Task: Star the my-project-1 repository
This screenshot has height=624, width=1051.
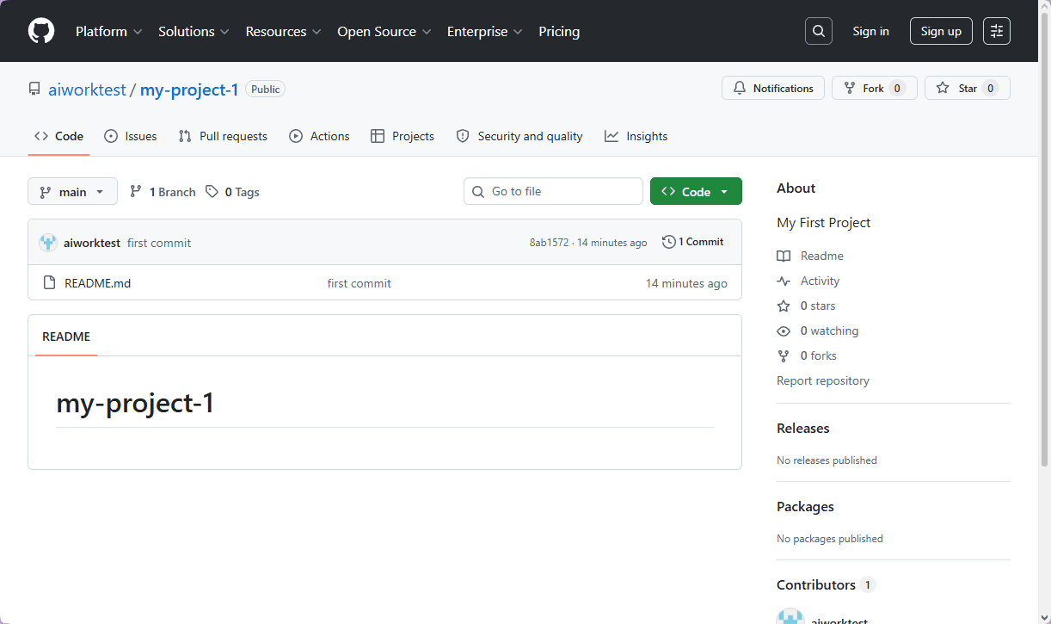Action: (968, 88)
